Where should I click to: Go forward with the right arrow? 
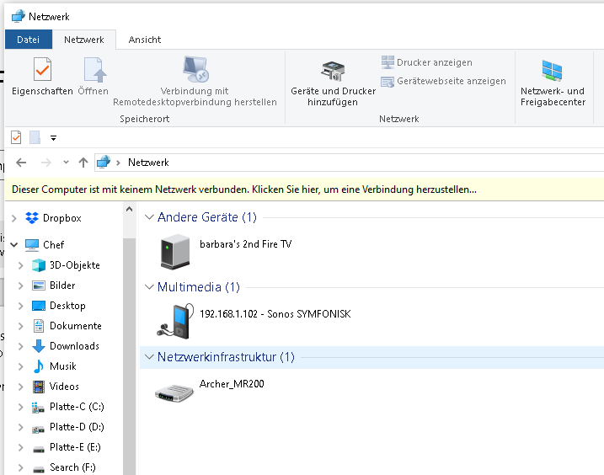coord(45,163)
